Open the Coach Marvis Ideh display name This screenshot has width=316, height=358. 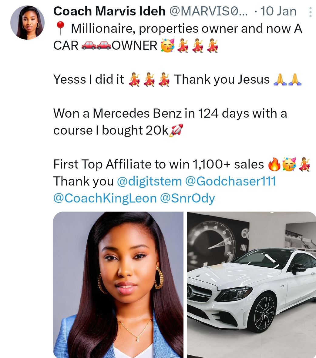(109, 12)
